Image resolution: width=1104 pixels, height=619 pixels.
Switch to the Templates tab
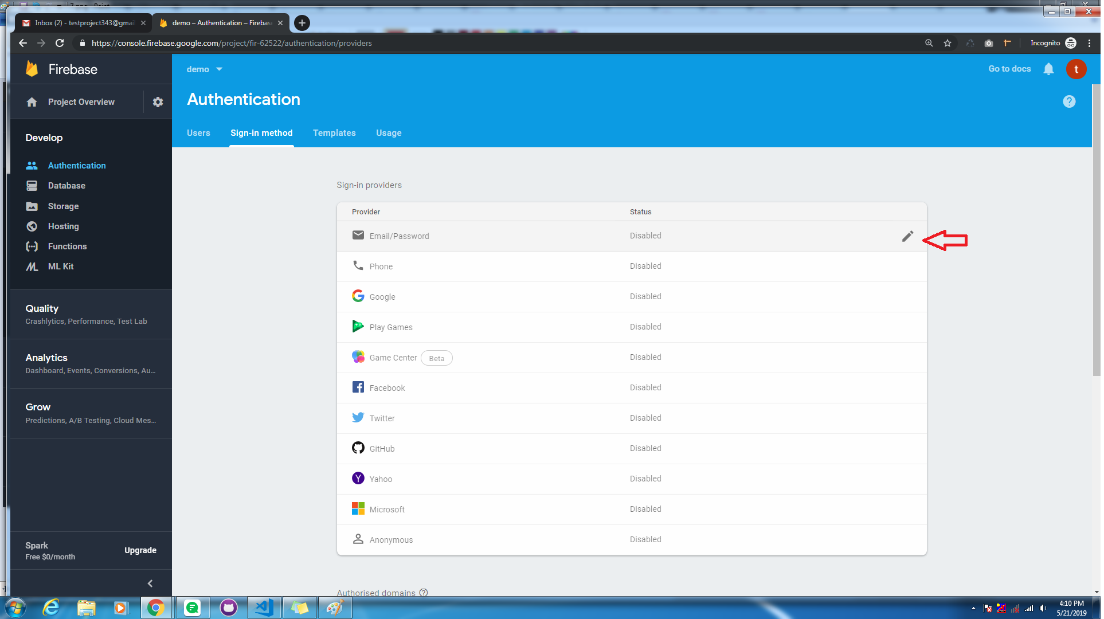coord(335,133)
